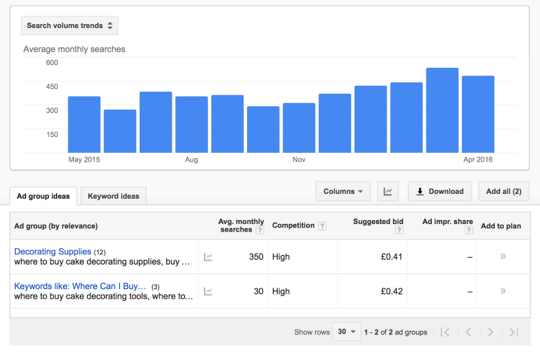Open the Decorating Supplies ad group link
The width and height of the screenshot is (540, 357).
(x=53, y=251)
